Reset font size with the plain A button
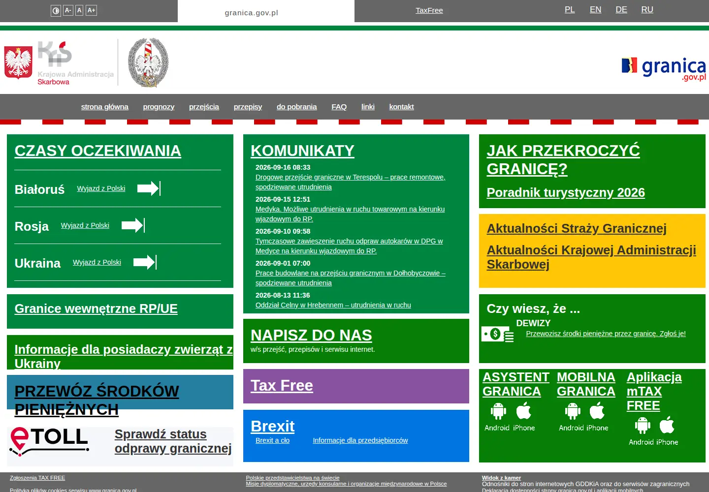The image size is (709, 492). coord(79,10)
